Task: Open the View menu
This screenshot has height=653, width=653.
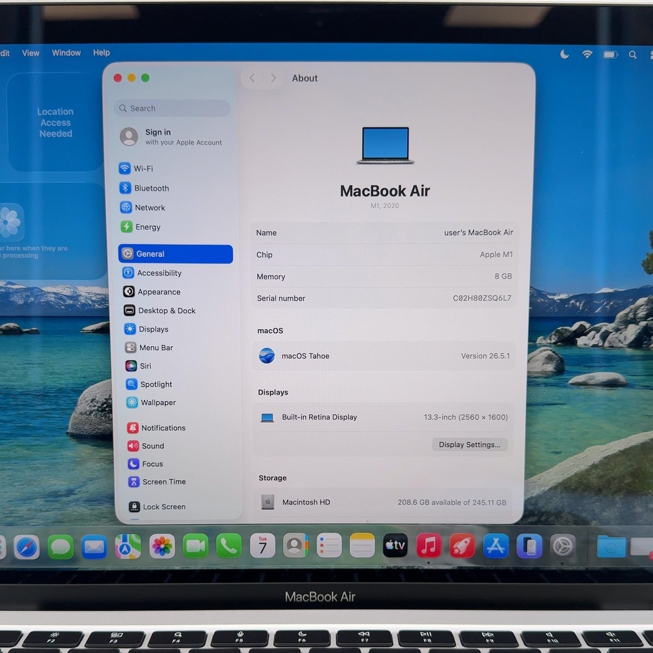Action: [30, 53]
